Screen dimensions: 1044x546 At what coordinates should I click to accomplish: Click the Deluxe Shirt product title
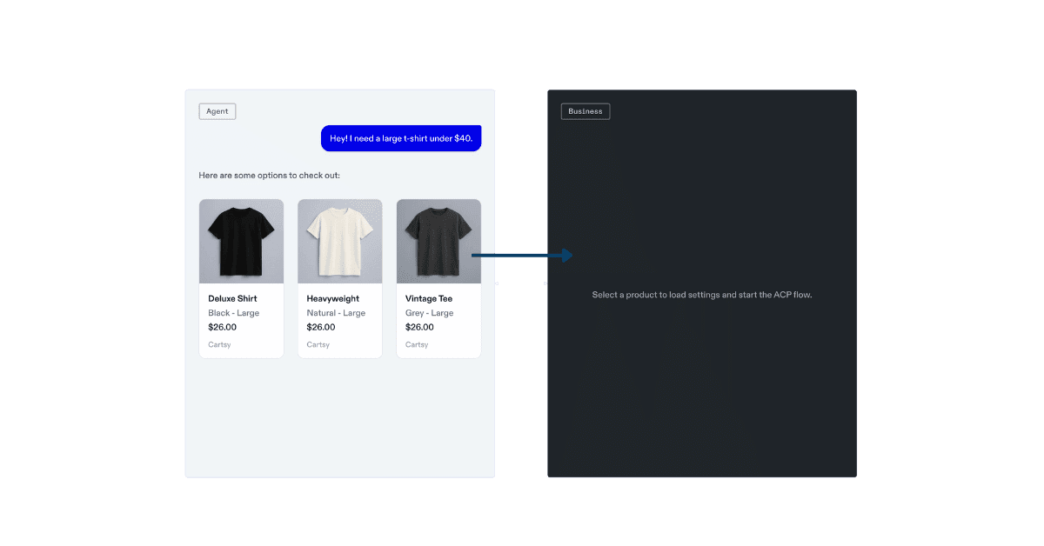pyautogui.click(x=232, y=298)
